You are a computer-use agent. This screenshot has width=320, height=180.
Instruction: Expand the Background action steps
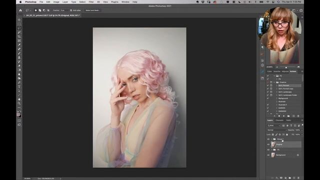[x=277, y=98]
